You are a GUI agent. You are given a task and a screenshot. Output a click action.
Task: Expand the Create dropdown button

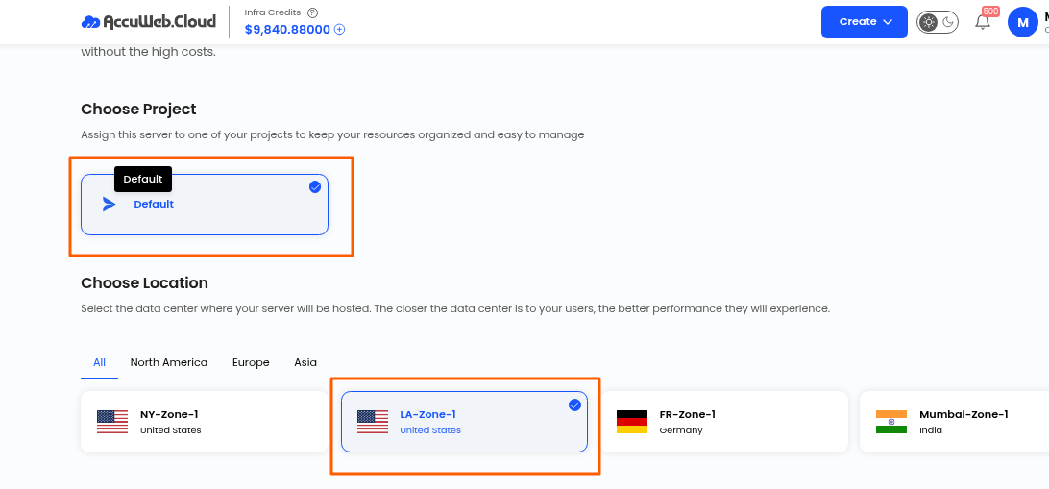pos(865,22)
